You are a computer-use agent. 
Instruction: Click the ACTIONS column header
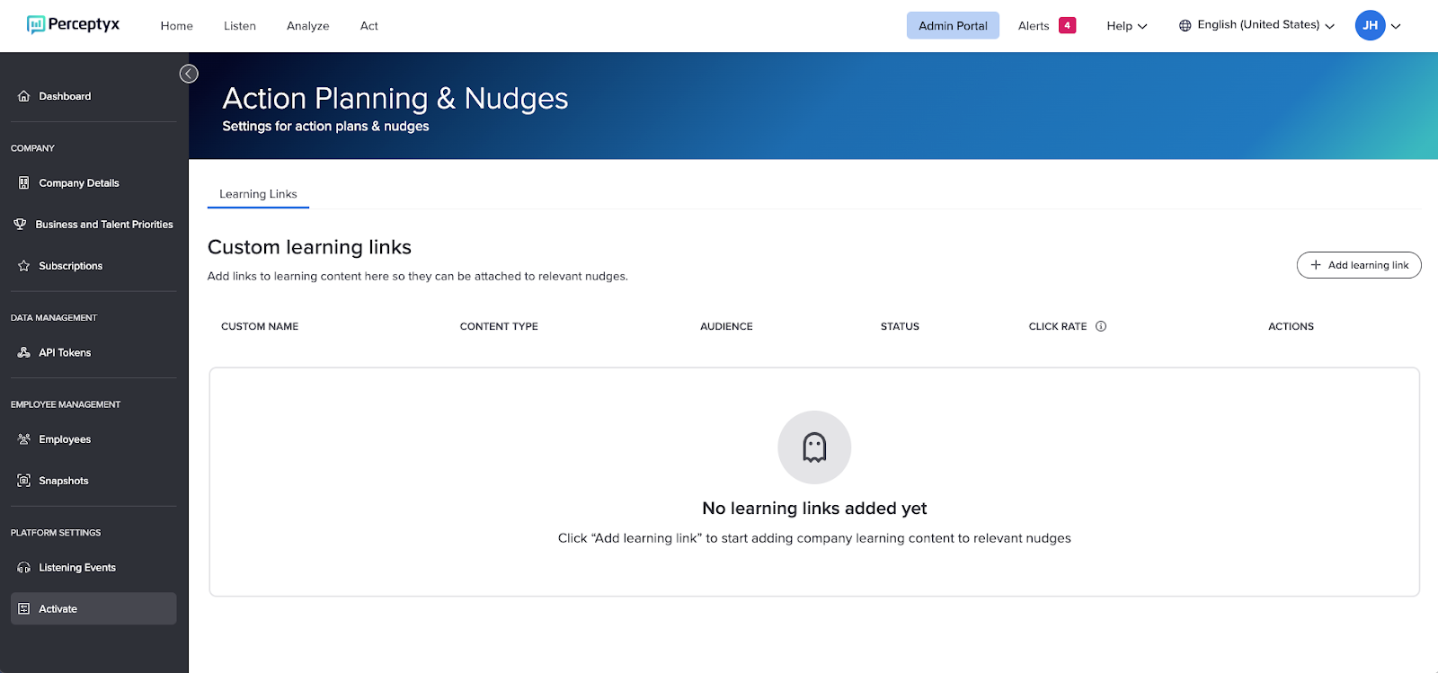pyautogui.click(x=1291, y=326)
